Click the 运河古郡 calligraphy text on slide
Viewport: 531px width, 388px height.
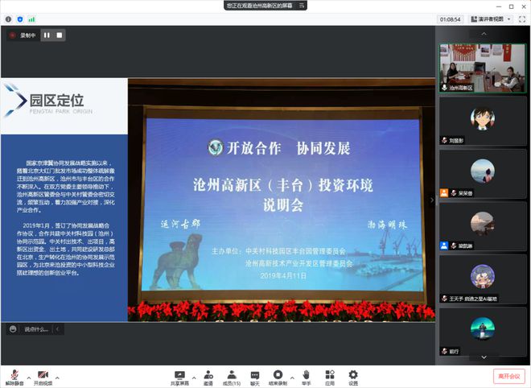(180, 224)
